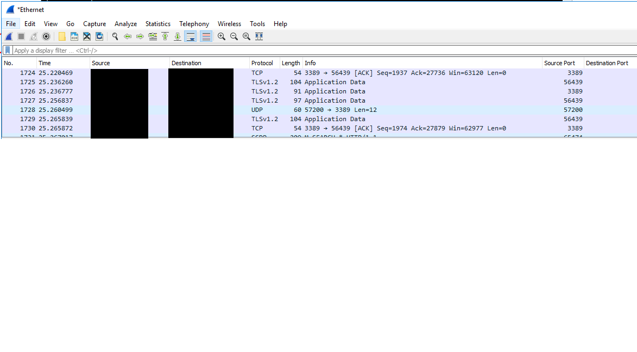Find a packet with magnifier icon
The height and width of the screenshot is (352, 637).
(x=115, y=36)
